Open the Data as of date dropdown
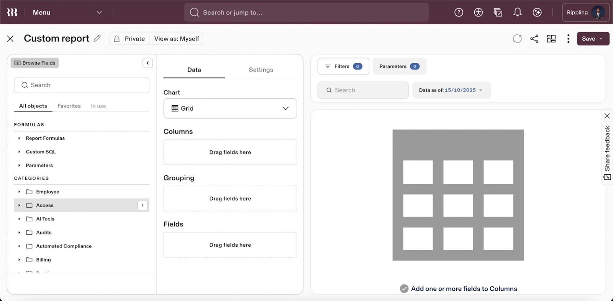This screenshot has width=613, height=301. click(x=451, y=90)
